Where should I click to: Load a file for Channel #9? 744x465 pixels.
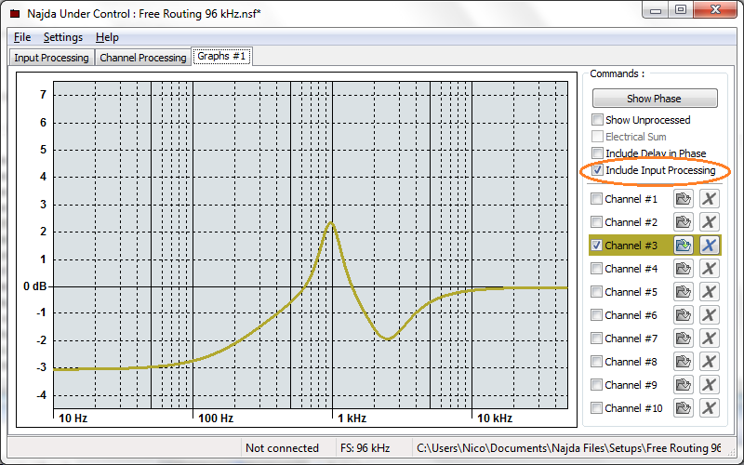684,385
